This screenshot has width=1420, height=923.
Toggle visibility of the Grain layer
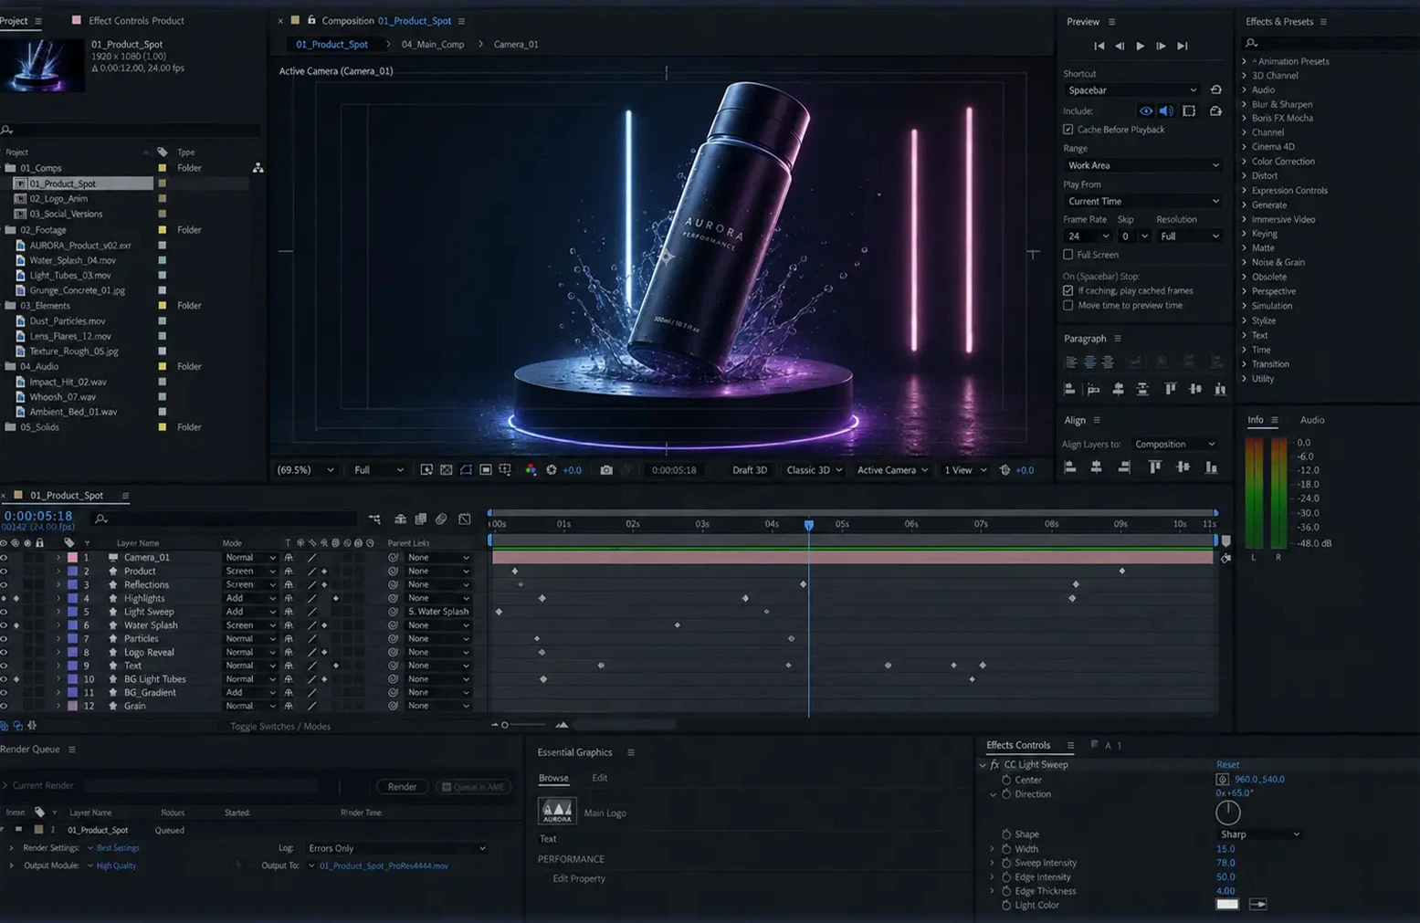5,706
